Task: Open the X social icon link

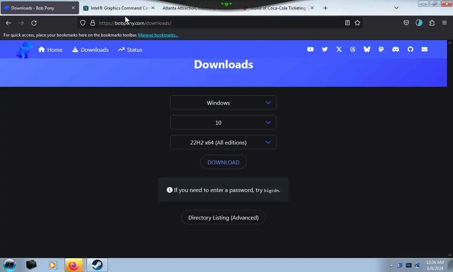Action: coord(339,50)
